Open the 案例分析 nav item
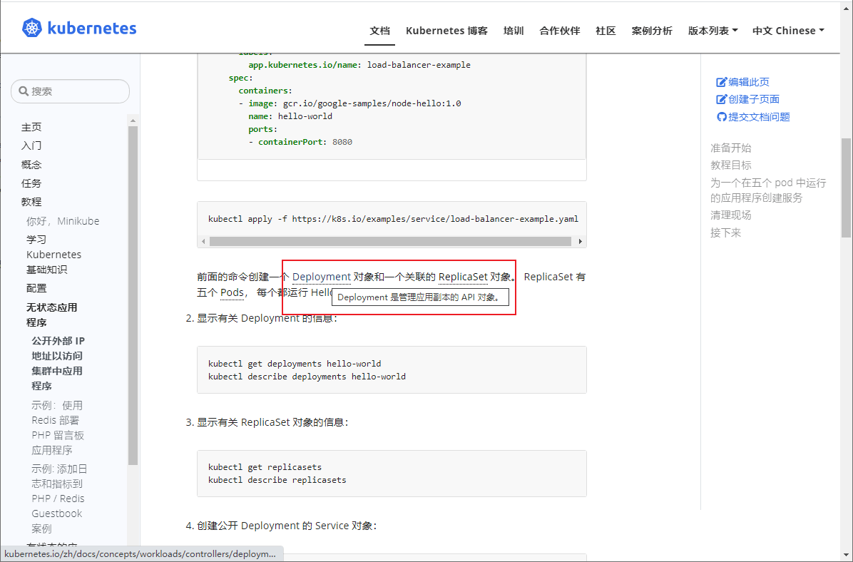This screenshot has height=562, width=853. (652, 31)
